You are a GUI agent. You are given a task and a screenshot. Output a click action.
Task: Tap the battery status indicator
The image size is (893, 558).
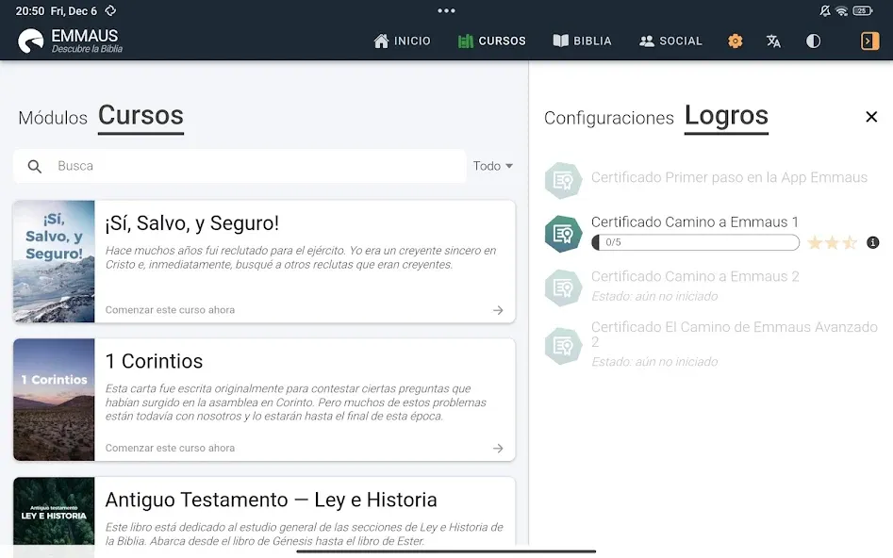coord(862,10)
